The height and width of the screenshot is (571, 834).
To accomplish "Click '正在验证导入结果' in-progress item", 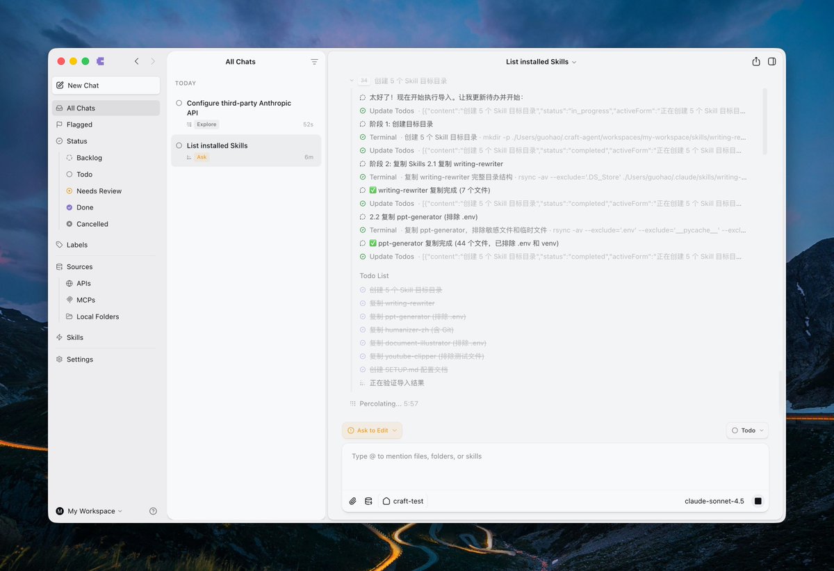I will [397, 383].
